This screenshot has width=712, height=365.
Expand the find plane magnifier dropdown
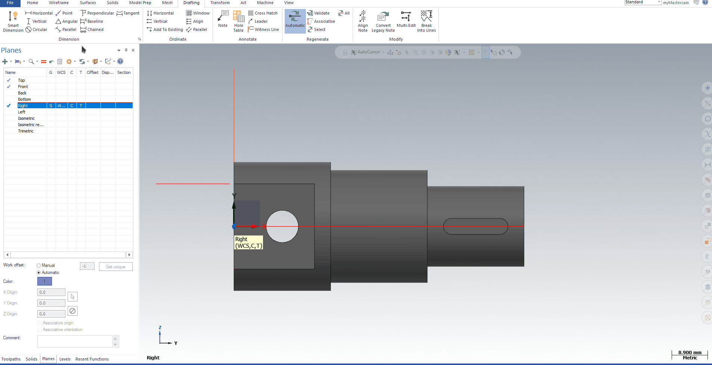point(37,62)
